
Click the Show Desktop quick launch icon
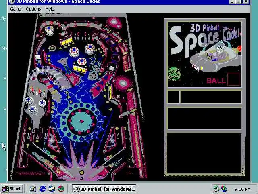coord(33,189)
